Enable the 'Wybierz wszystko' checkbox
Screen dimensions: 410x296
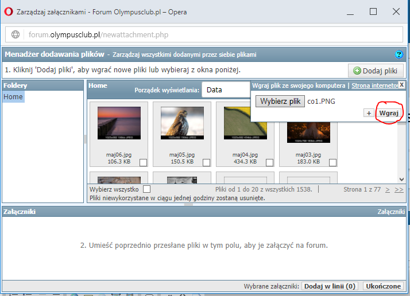[x=146, y=189]
